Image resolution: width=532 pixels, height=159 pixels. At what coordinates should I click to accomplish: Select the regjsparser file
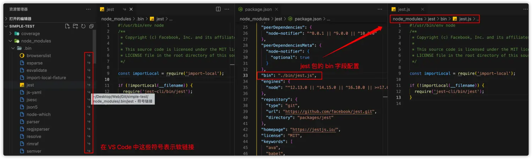point(38,129)
